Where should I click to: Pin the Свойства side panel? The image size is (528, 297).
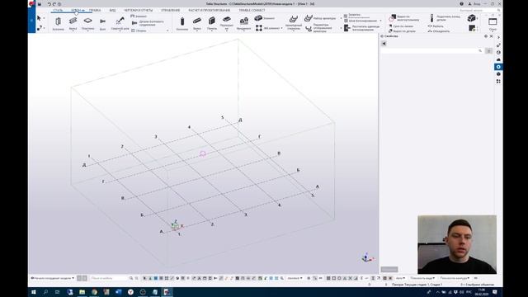[486, 36]
